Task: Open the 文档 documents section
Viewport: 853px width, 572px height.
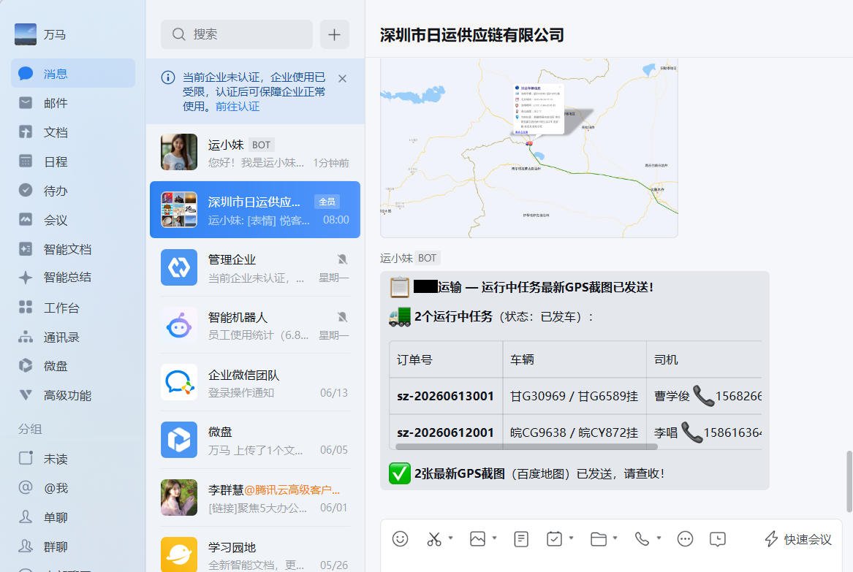Action: (x=73, y=132)
